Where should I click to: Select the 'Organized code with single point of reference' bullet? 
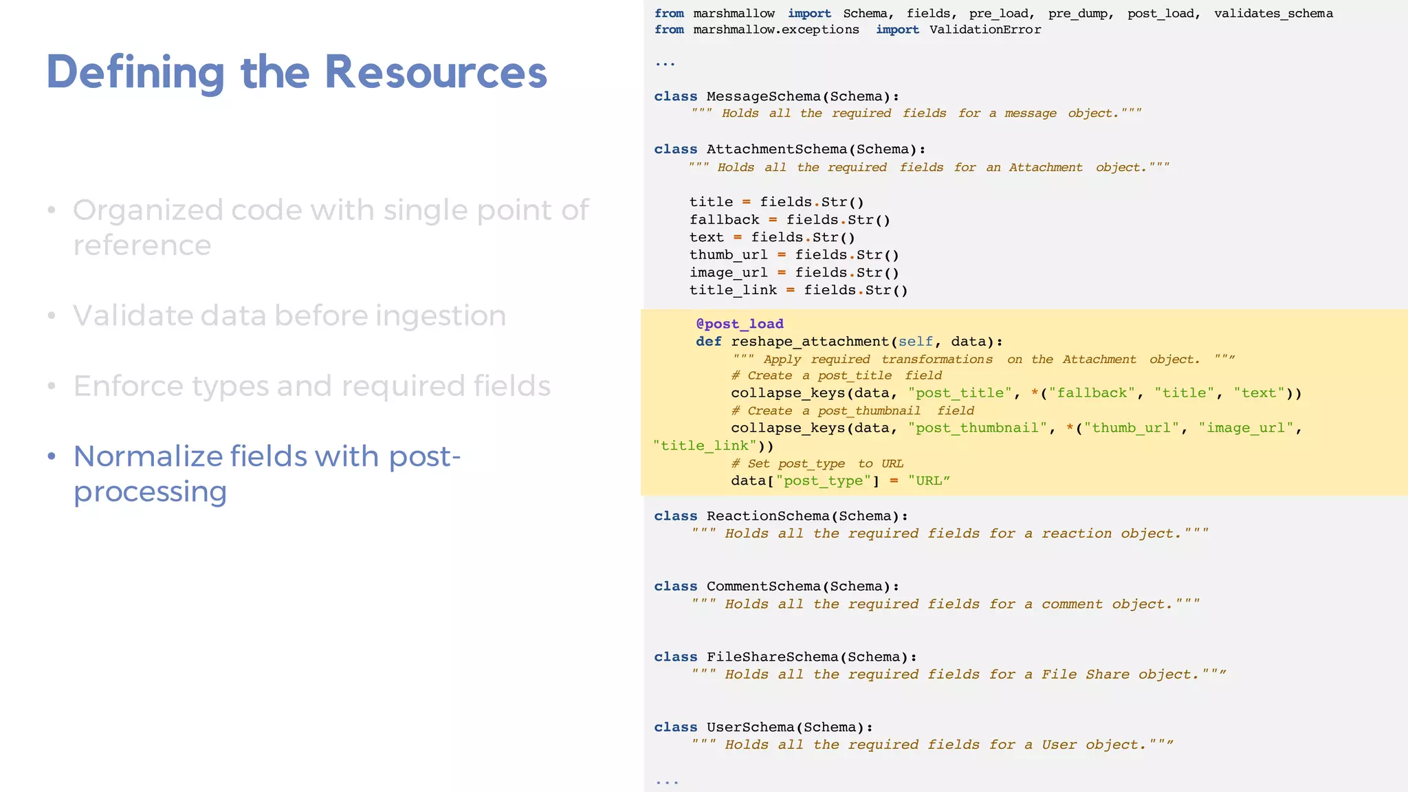331,228
